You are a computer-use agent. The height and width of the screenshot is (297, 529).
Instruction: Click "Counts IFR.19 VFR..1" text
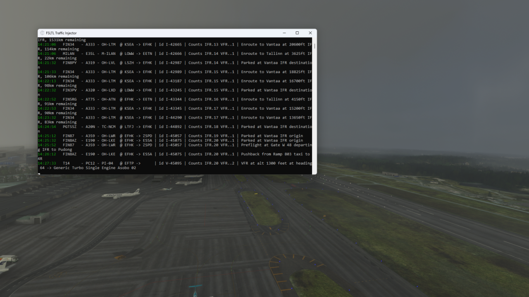[211, 136]
